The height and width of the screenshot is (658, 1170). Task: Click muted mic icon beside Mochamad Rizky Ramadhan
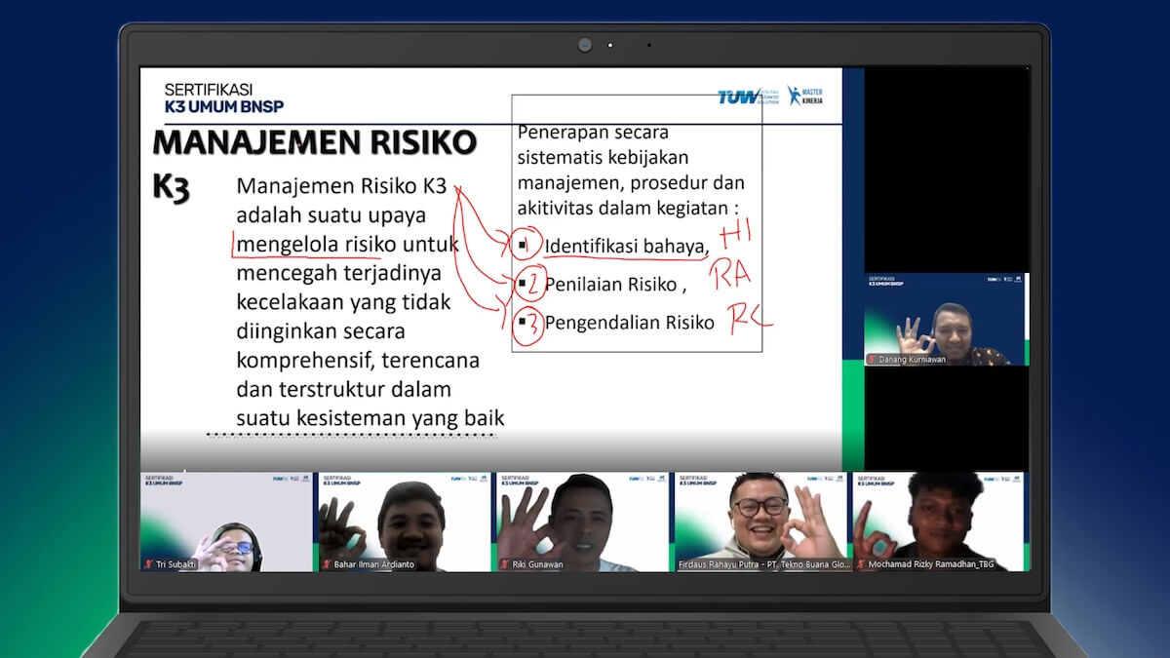tap(861, 564)
